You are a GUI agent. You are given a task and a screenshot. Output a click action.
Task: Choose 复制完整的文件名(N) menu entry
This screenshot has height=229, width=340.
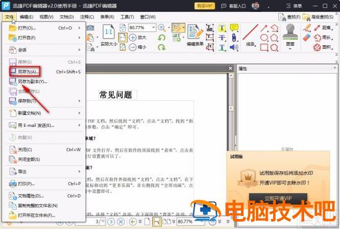[x=43, y=205]
